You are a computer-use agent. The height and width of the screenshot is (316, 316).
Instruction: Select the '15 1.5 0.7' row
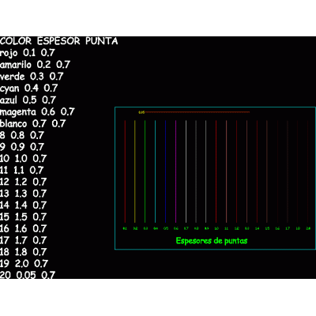click(24, 216)
